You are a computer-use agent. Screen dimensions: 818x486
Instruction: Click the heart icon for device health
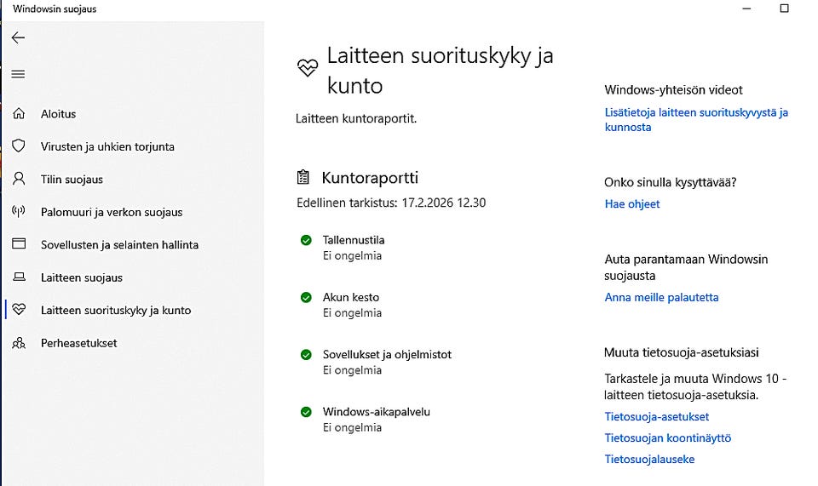[x=19, y=310]
